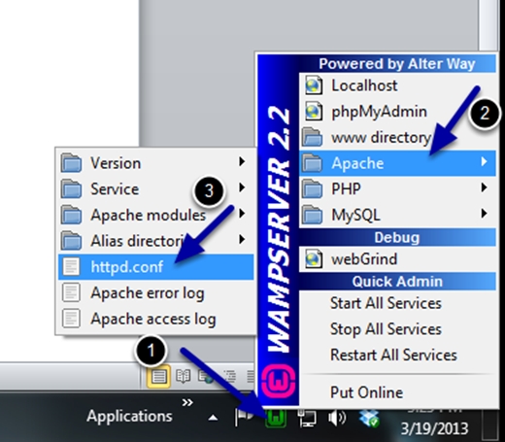
Task: Open the Apache error log
Action: (155, 292)
